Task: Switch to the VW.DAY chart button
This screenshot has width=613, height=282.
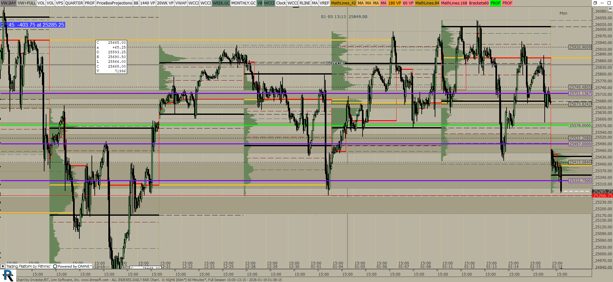Action: (8, 3)
